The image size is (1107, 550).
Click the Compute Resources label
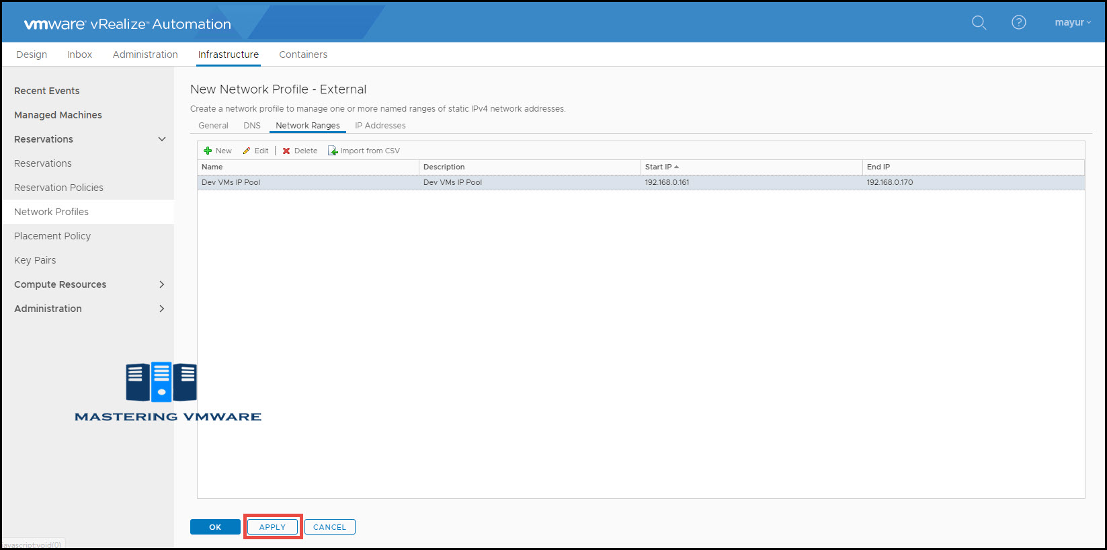pyautogui.click(x=60, y=284)
